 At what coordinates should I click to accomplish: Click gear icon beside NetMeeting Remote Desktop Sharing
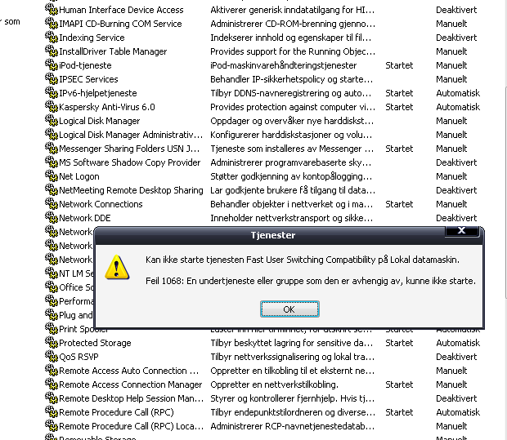[51, 190]
